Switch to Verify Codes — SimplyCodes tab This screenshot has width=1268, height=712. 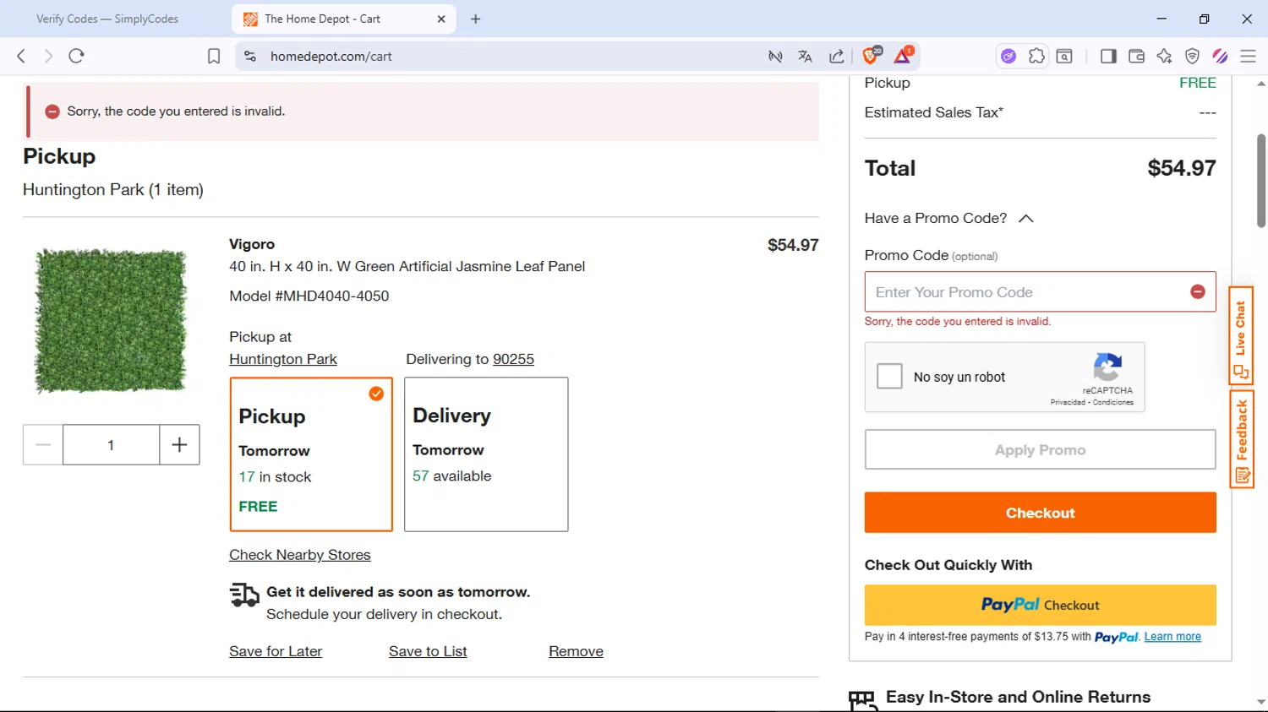pos(107,19)
